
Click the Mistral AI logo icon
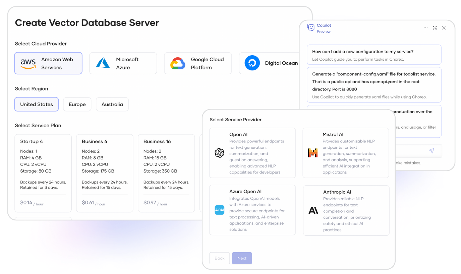(x=312, y=153)
